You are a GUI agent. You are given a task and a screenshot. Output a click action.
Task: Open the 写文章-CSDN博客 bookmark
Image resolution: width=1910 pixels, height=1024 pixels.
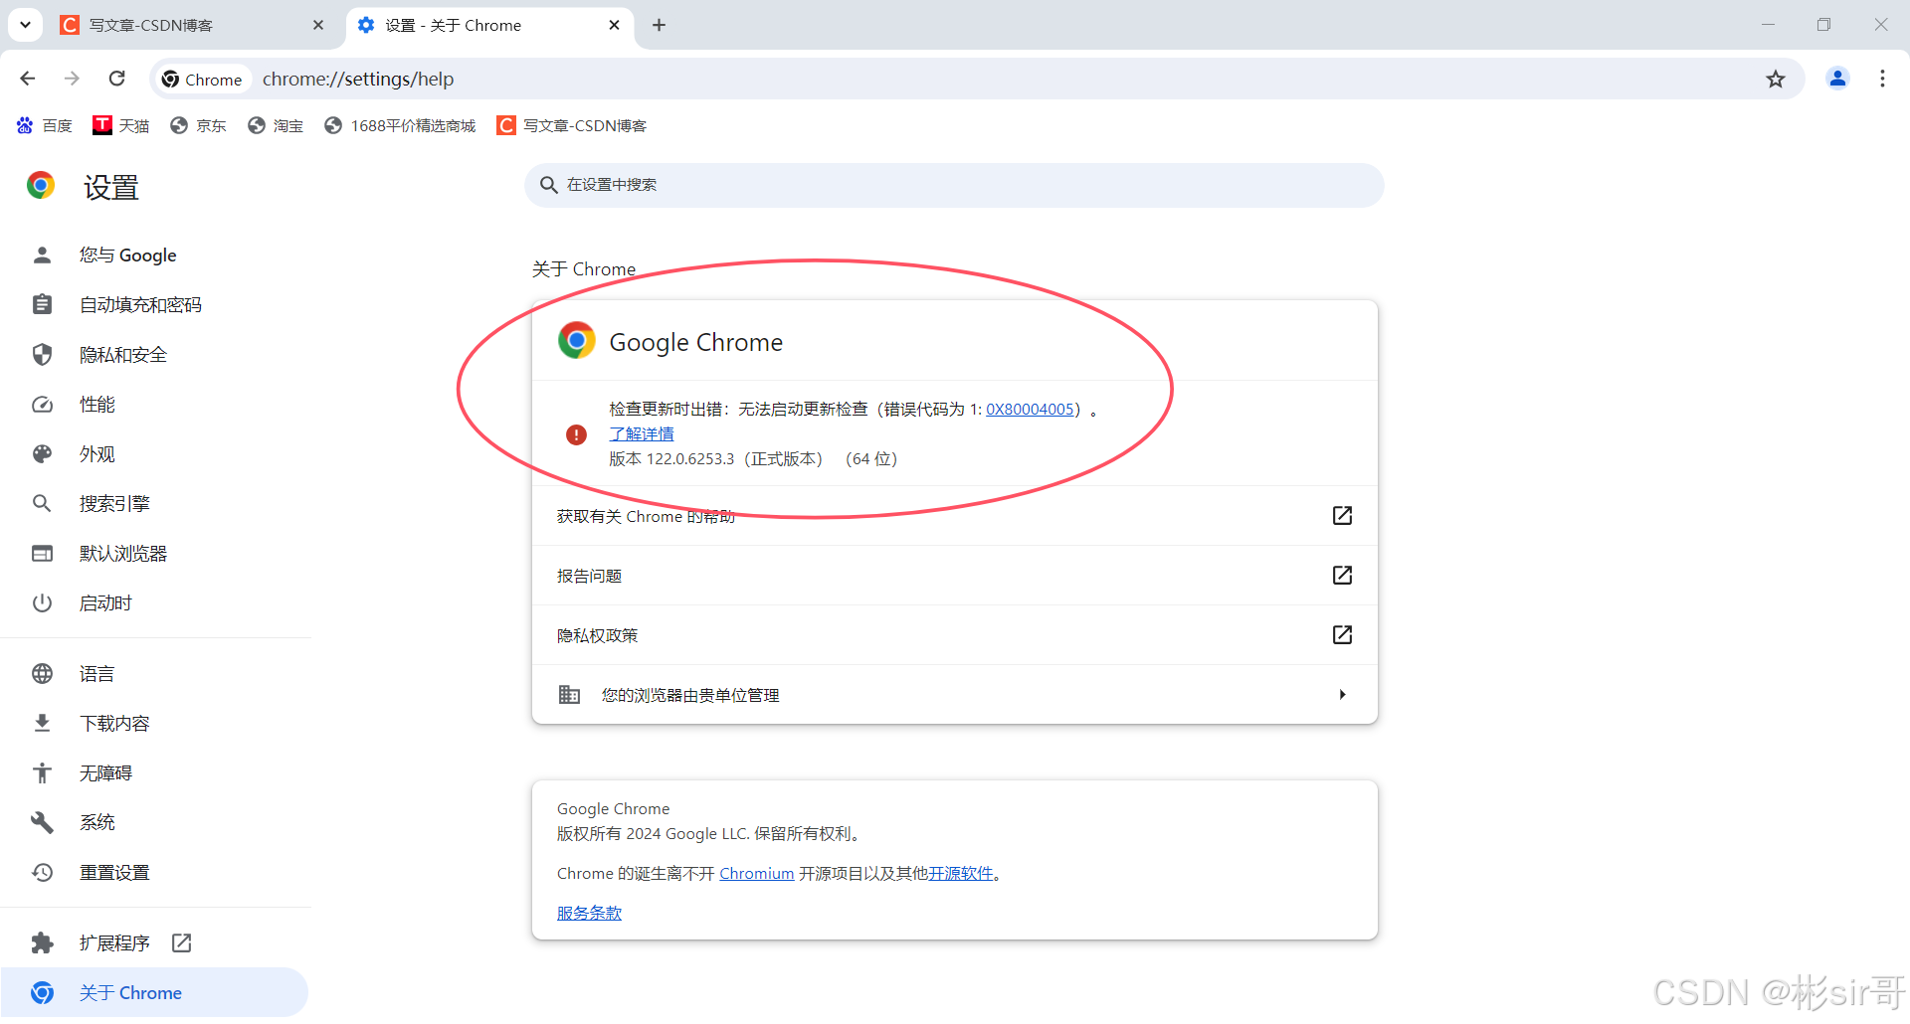click(572, 125)
